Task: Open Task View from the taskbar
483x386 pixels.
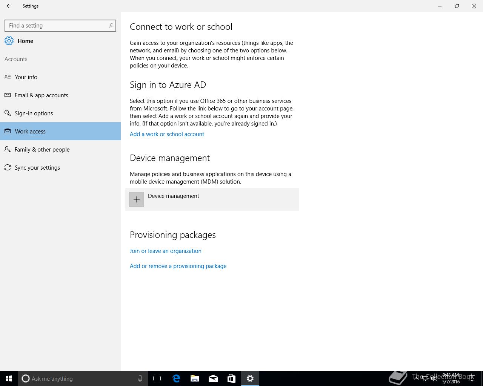Action: [x=157, y=378]
